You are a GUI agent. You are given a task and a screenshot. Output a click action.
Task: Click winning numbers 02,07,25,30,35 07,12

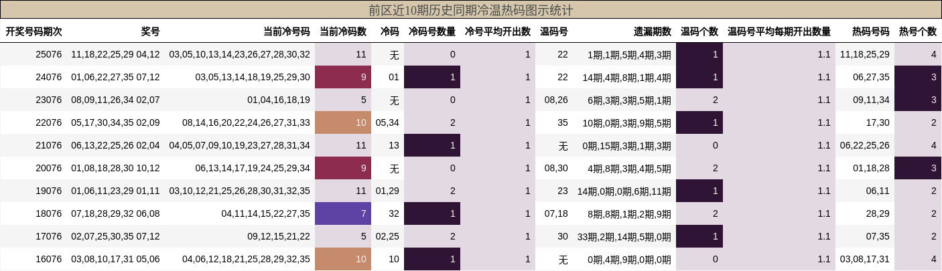click(115, 237)
